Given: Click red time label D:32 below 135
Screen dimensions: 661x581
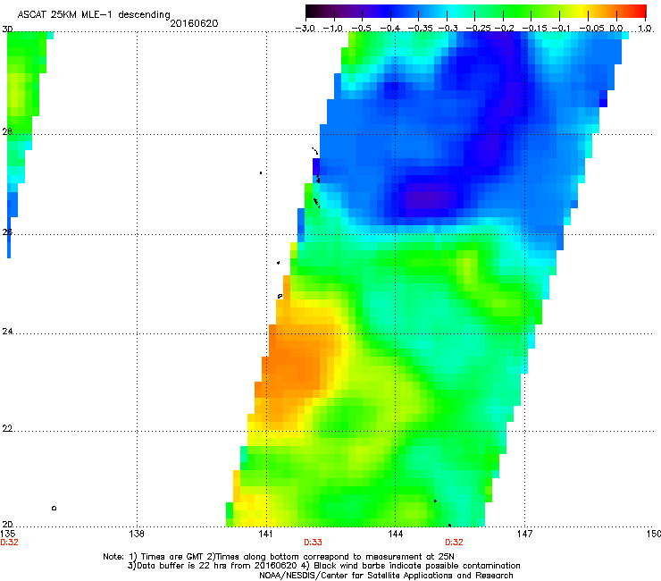Looking at the screenshot, I should 9,543.
